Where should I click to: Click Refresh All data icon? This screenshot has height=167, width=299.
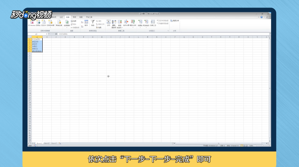tap(67, 22)
